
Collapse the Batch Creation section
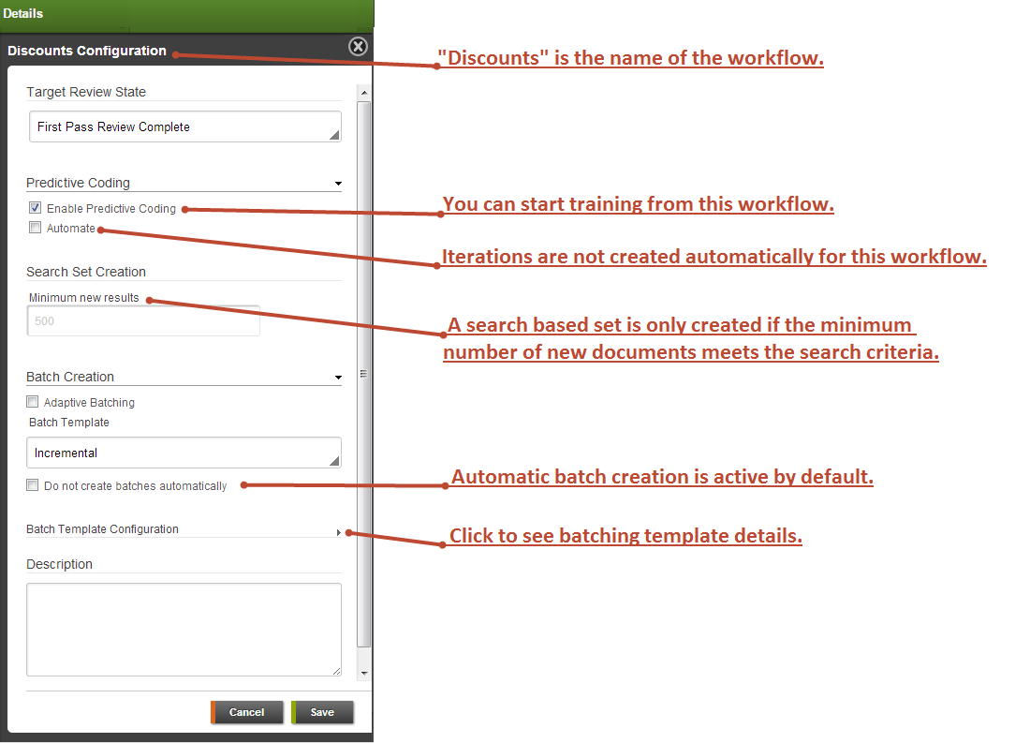339,377
